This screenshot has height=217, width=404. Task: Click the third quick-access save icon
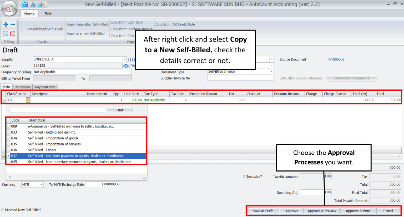[x=41, y=4]
